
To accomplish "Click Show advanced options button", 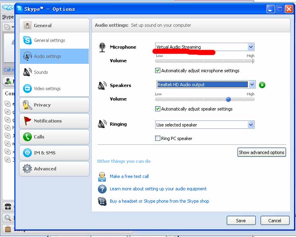I will (262, 152).
